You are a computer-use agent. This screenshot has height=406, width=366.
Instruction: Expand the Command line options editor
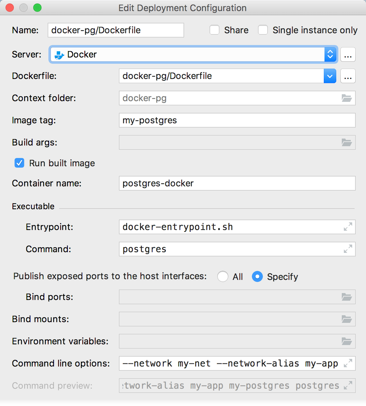[x=348, y=363]
